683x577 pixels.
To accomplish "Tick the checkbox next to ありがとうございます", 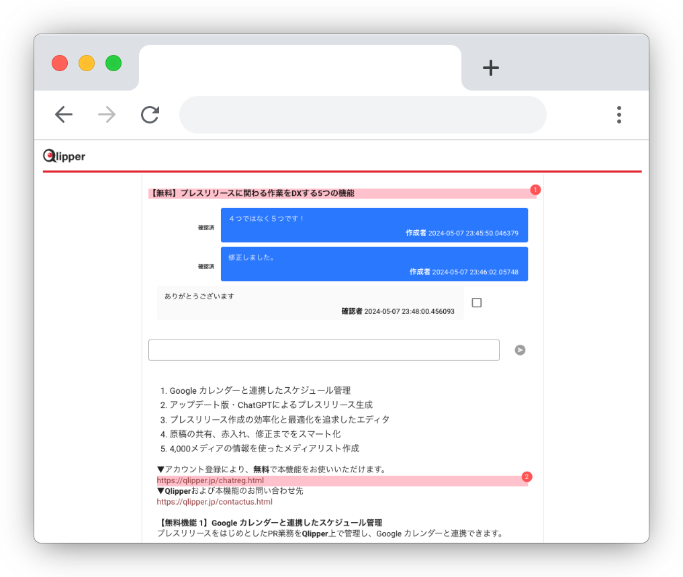I will pyautogui.click(x=477, y=303).
